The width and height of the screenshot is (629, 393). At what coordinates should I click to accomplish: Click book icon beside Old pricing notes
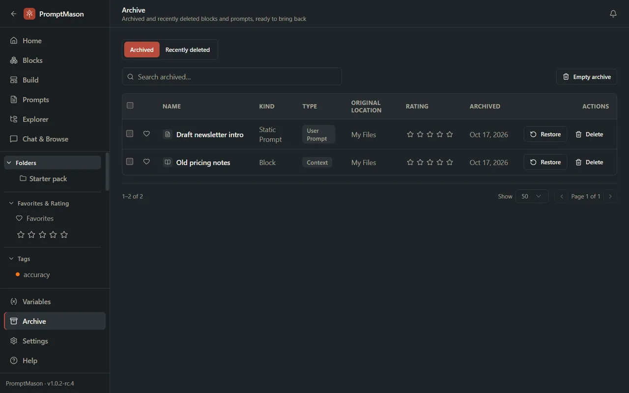click(168, 162)
